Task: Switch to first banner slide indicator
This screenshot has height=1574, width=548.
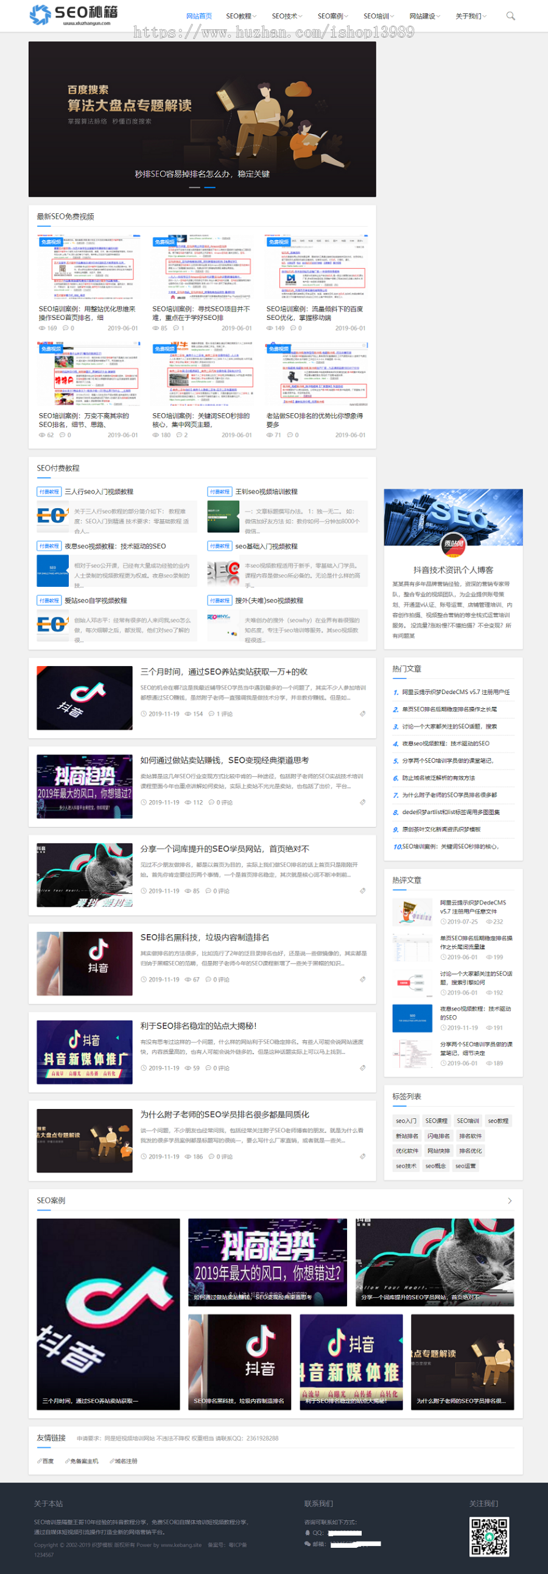Action: click(x=195, y=187)
